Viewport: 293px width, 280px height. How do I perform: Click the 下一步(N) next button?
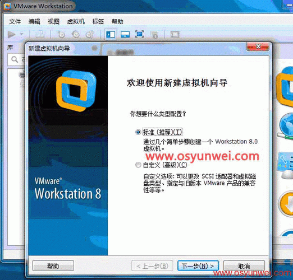coord(198,265)
